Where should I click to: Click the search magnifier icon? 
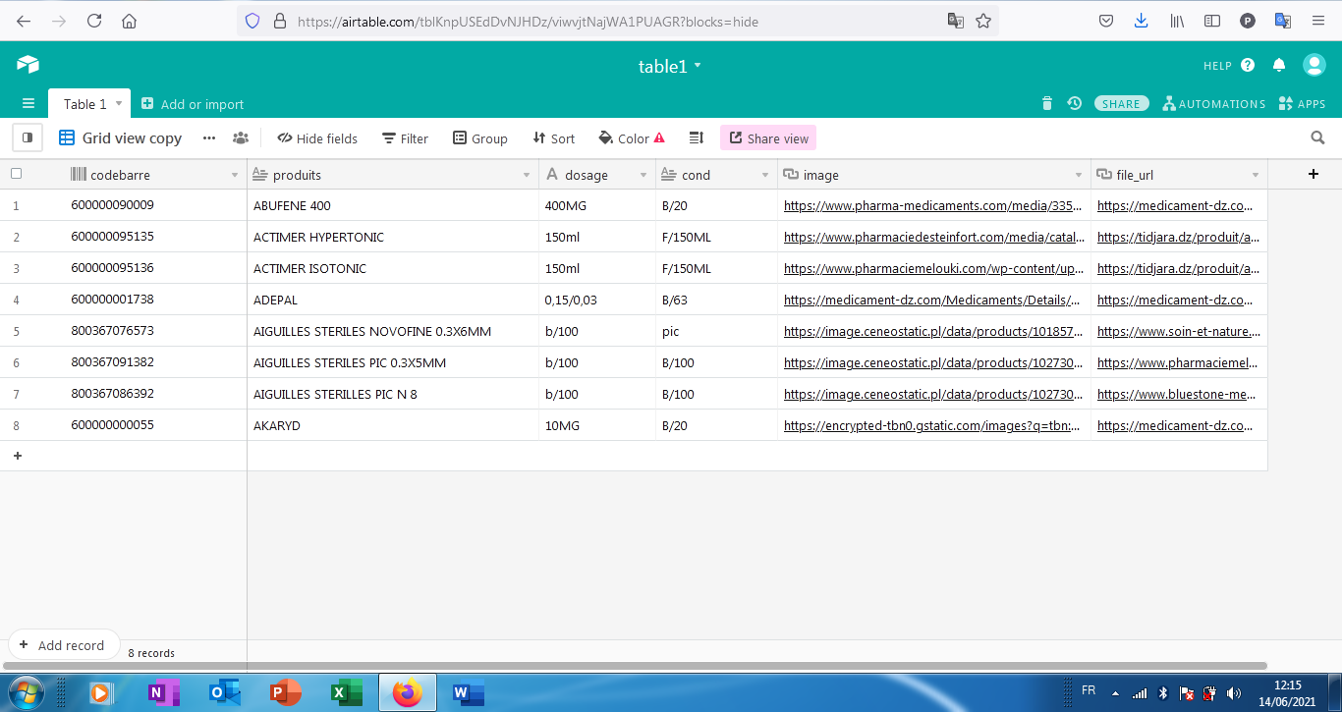click(x=1318, y=138)
